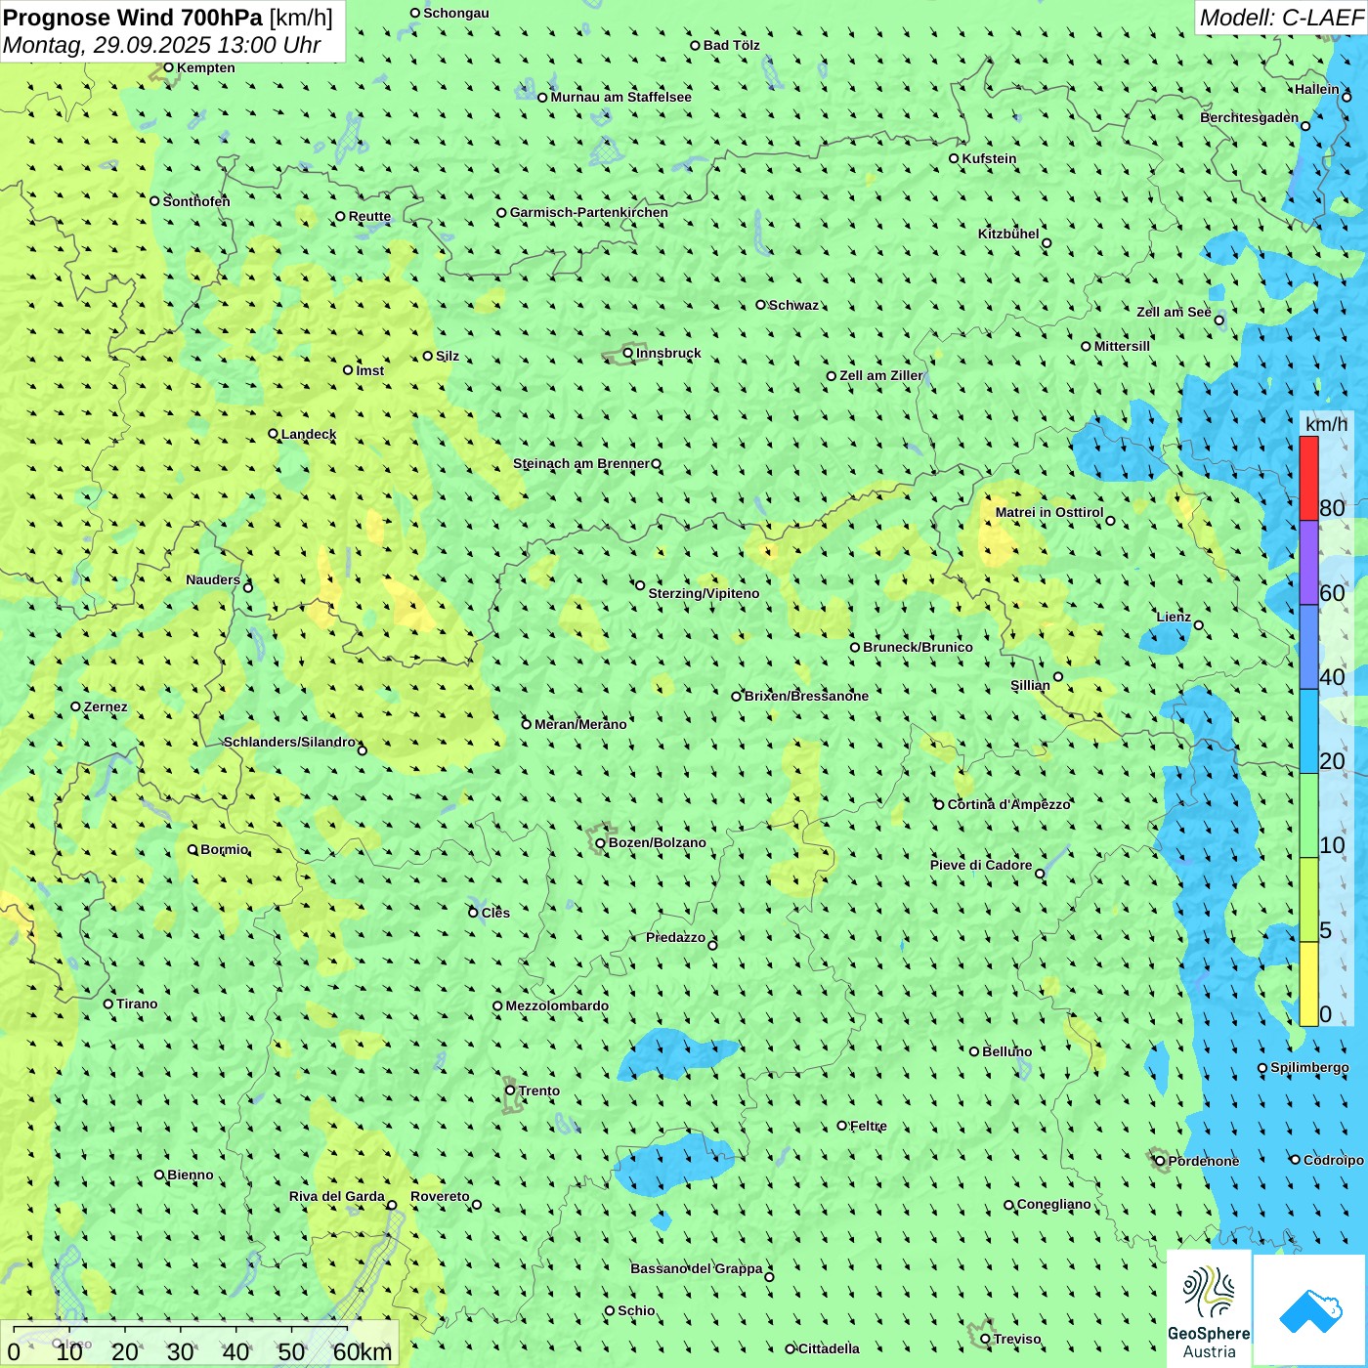Click the Bassano del Grappa label
This screenshot has width=1368, height=1368.
pyautogui.click(x=697, y=1268)
